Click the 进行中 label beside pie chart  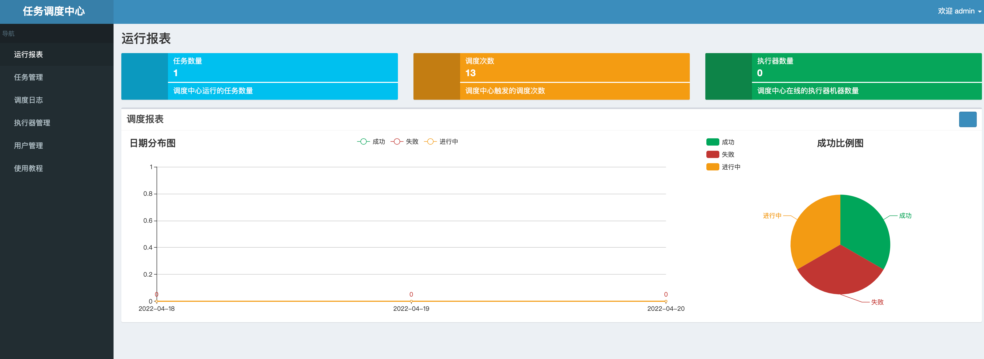coord(772,216)
